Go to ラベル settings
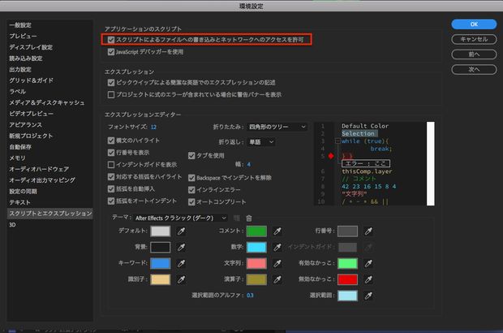Viewport: 503px width, 333px height. 18,92
